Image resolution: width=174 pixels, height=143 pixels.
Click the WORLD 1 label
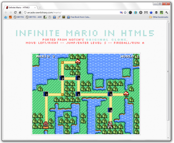coord(130,56)
